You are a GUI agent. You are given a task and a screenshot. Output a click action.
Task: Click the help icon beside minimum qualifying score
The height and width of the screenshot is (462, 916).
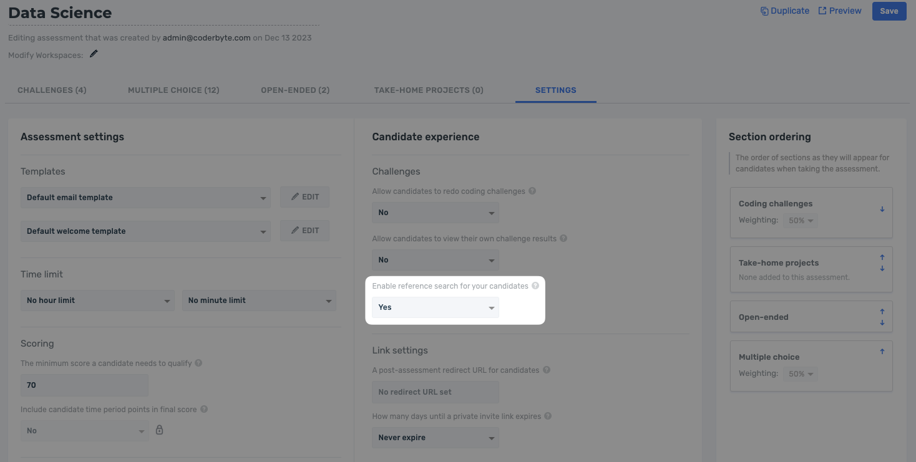[198, 363]
